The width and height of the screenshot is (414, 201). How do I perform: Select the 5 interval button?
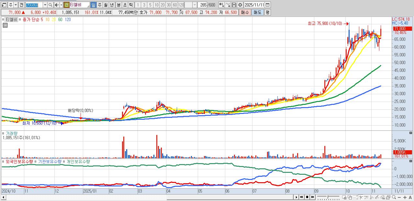tap(150, 5)
